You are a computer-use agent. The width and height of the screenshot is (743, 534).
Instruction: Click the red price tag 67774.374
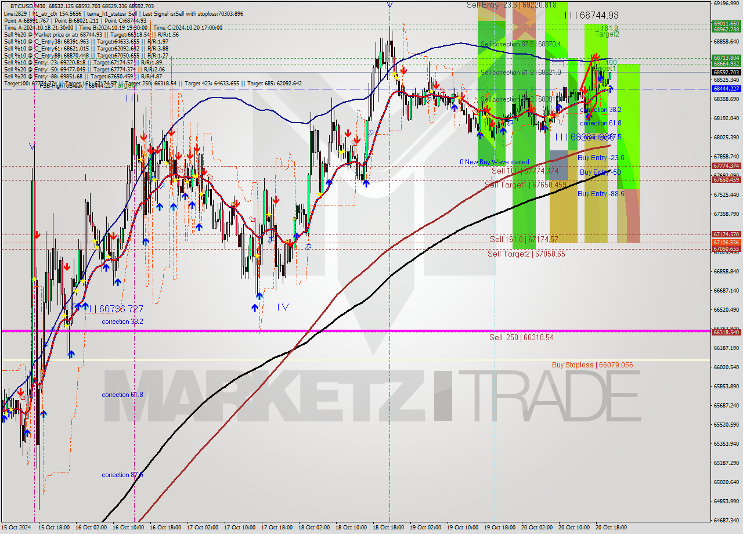click(726, 166)
